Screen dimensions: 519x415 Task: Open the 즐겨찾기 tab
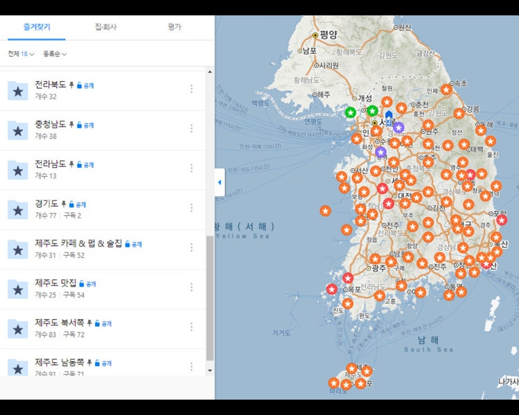[36, 27]
